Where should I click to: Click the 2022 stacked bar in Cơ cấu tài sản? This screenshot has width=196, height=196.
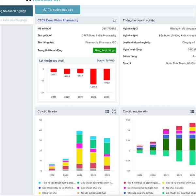(x=93, y=154)
